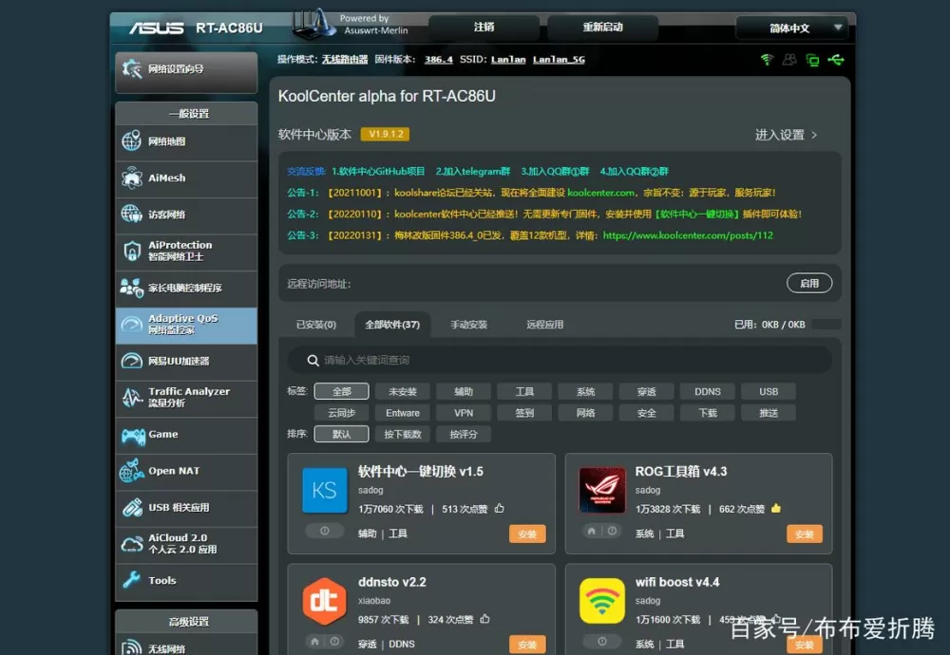This screenshot has width=950, height=655.
Task: Open the network map globe icon
Action: [x=131, y=141]
